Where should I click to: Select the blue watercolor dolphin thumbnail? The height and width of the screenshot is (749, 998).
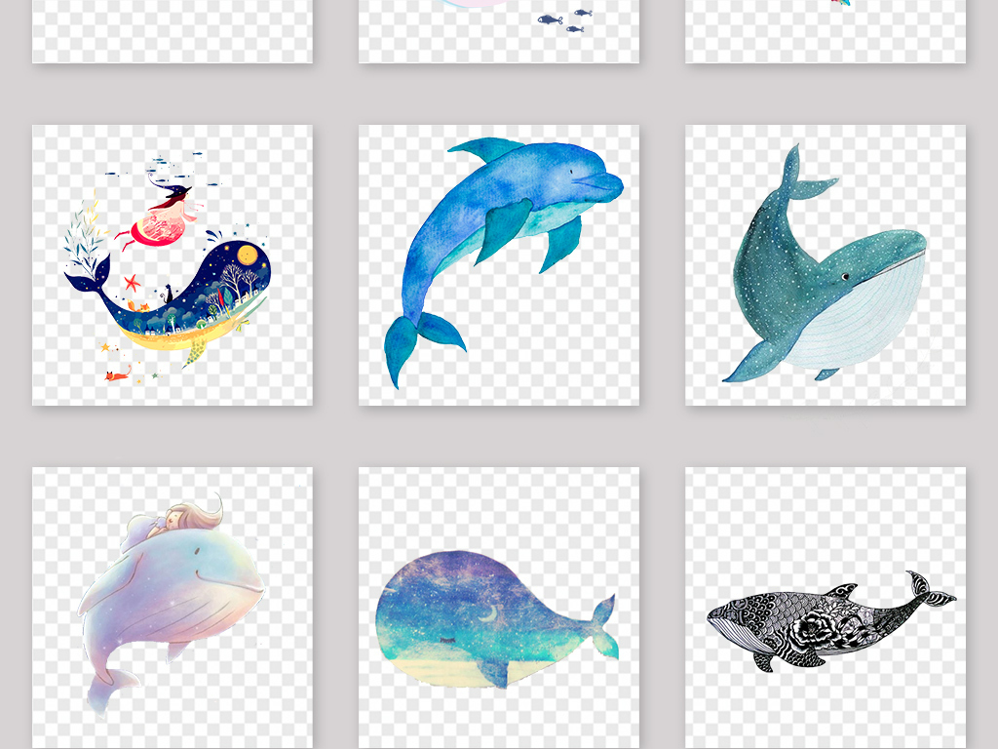(x=498, y=264)
